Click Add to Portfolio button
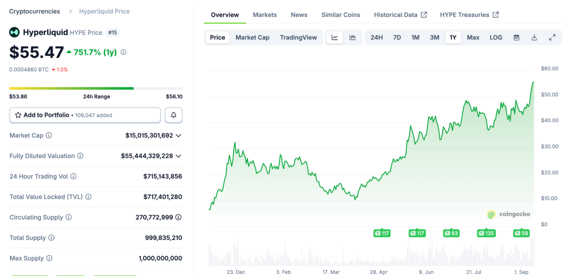Screen dimensions: 567x276 [x=85, y=115]
